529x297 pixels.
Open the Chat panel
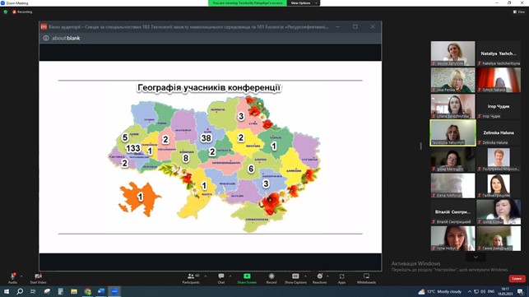tap(221, 278)
